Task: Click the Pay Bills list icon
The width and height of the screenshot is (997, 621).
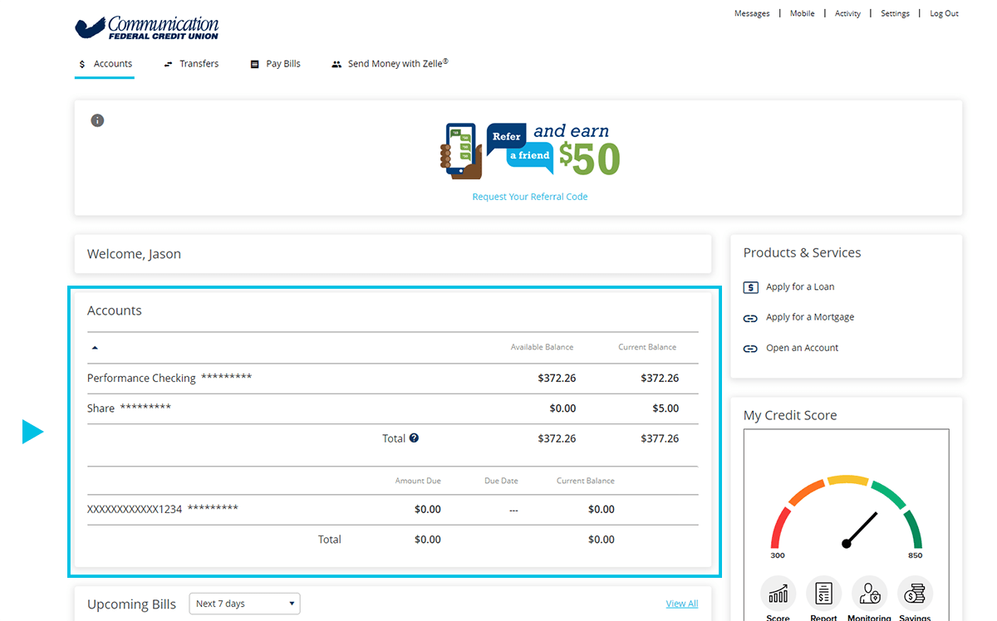Action: (x=254, y=63)
